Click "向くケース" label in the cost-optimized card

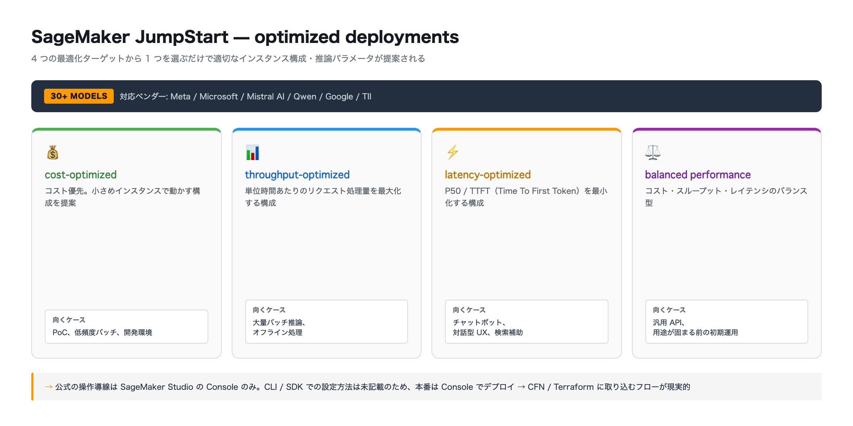69,320
